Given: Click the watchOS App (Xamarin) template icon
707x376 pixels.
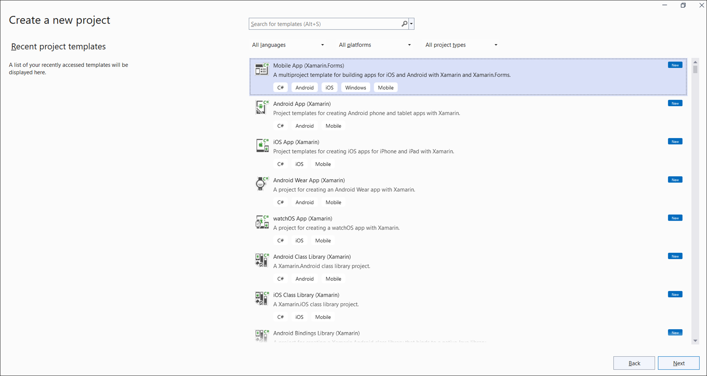Looking at the screenshot, I should 262,222.
